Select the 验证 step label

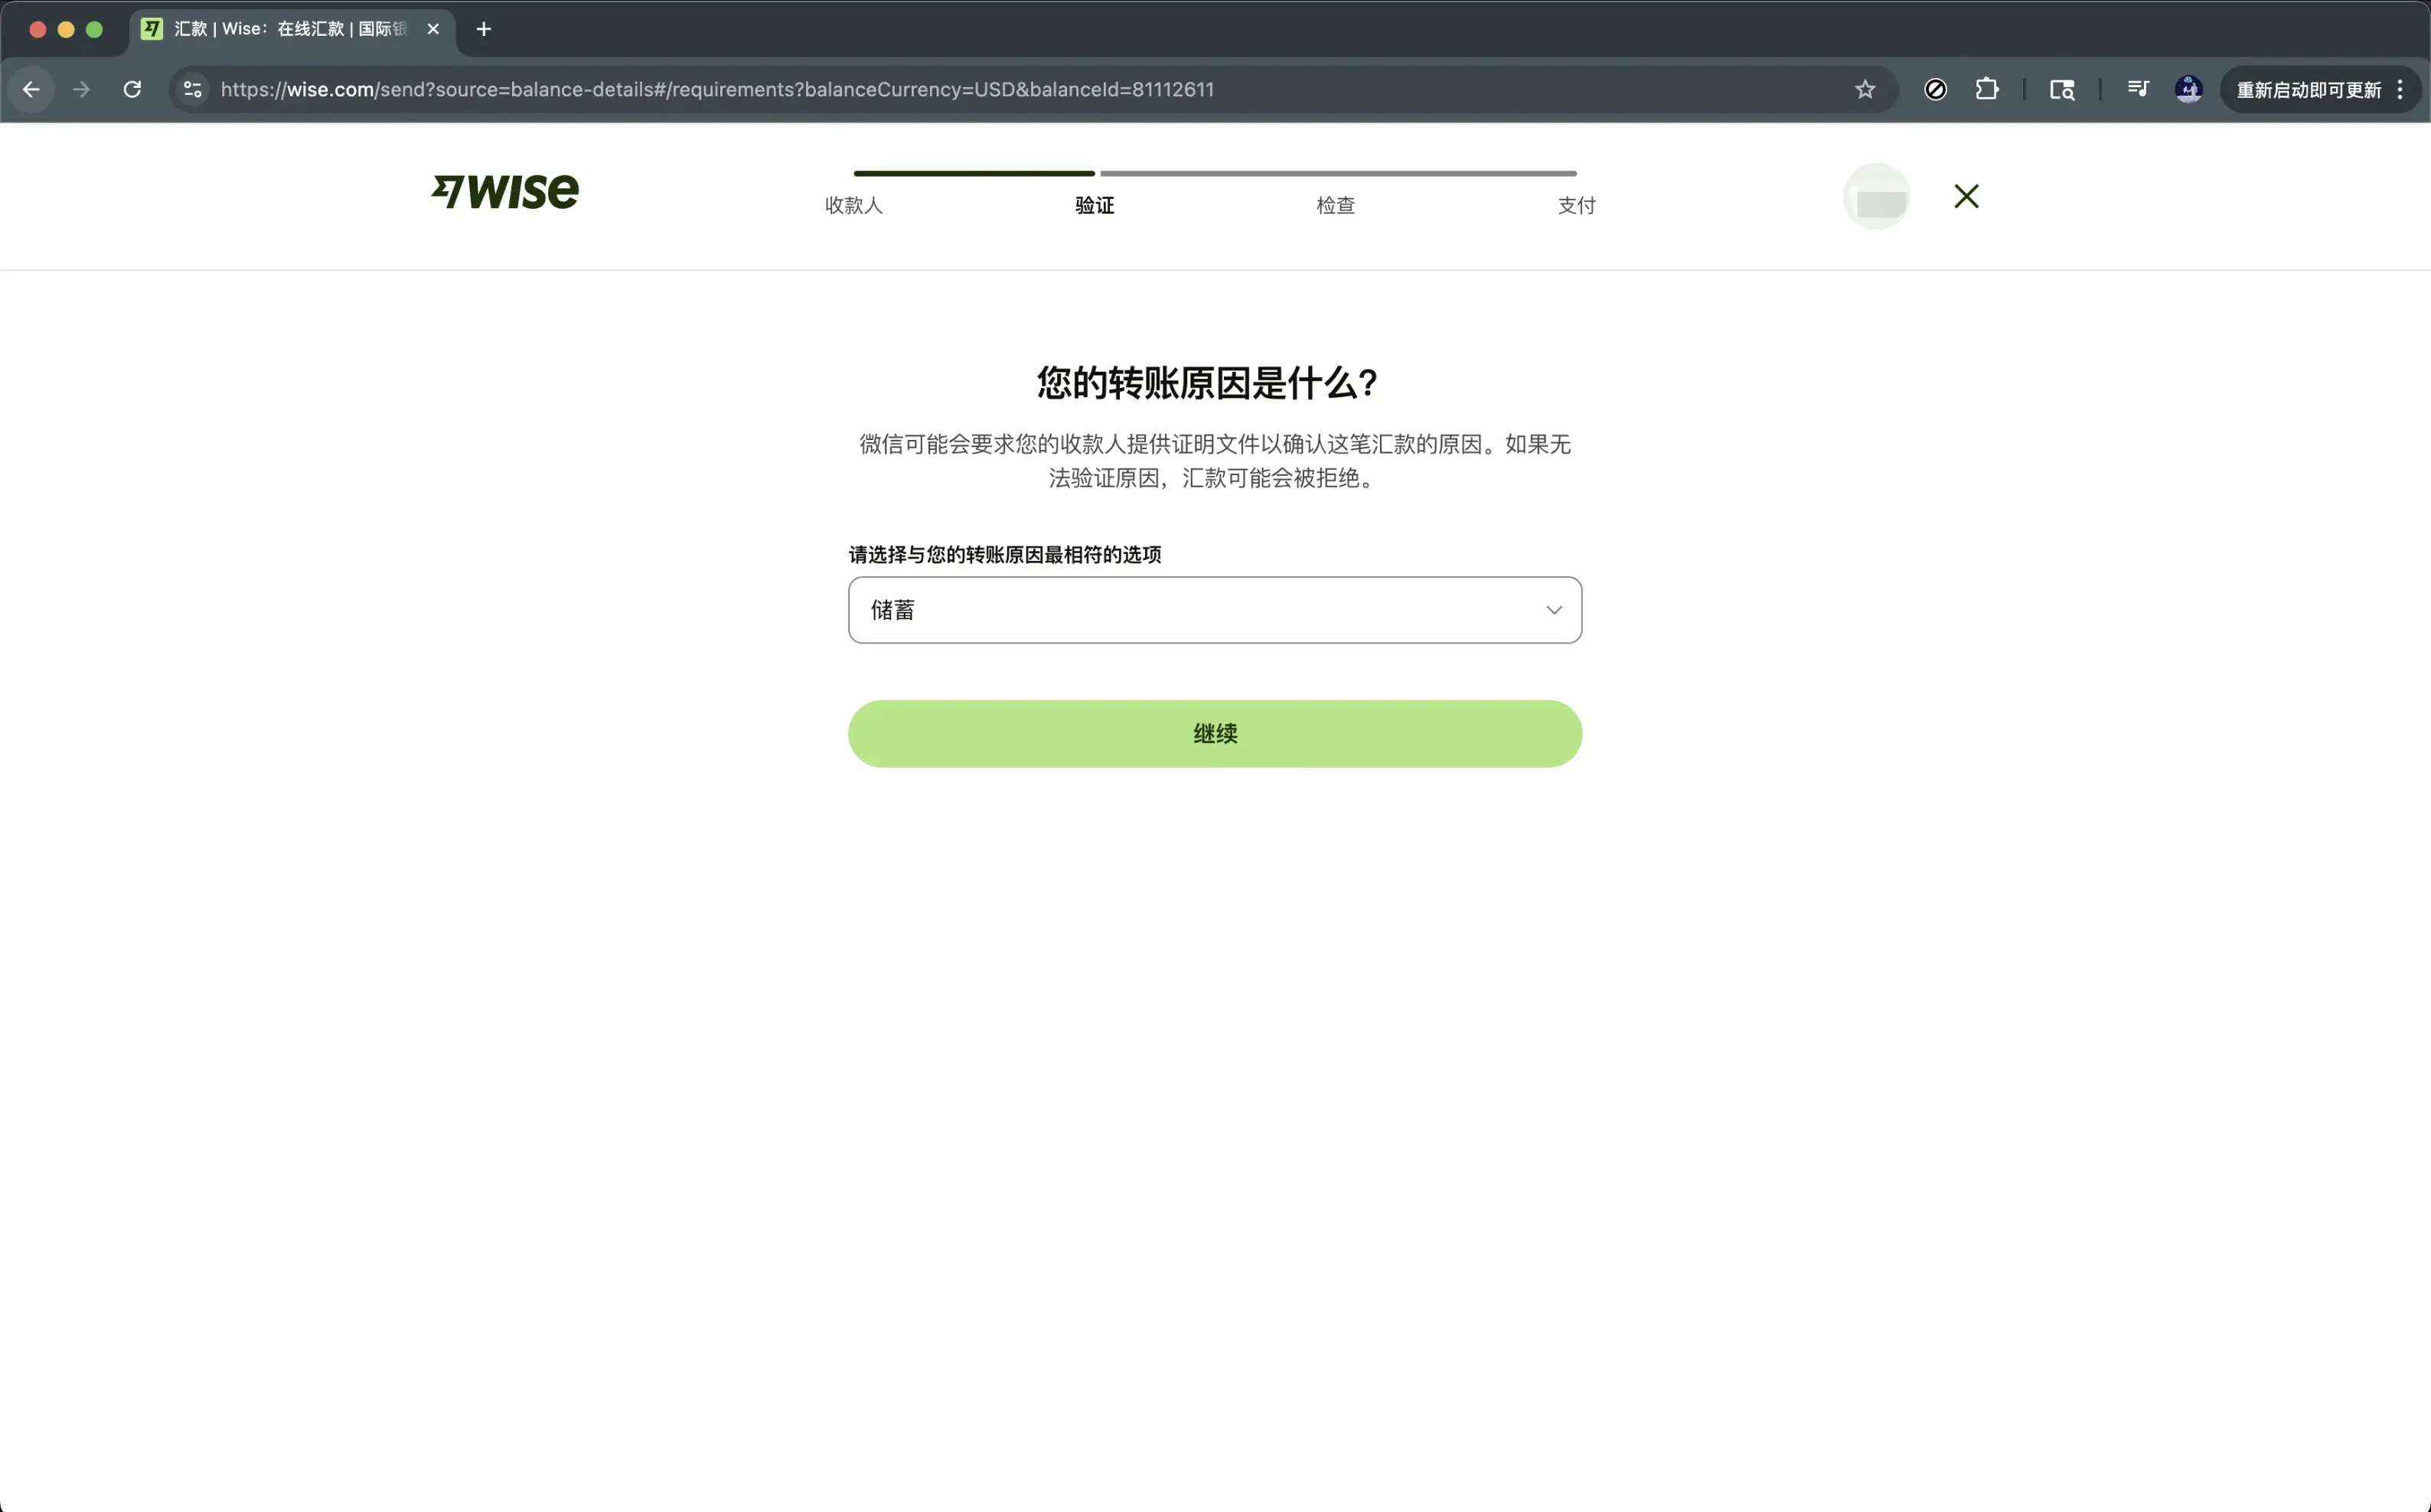pos(1094,205)
